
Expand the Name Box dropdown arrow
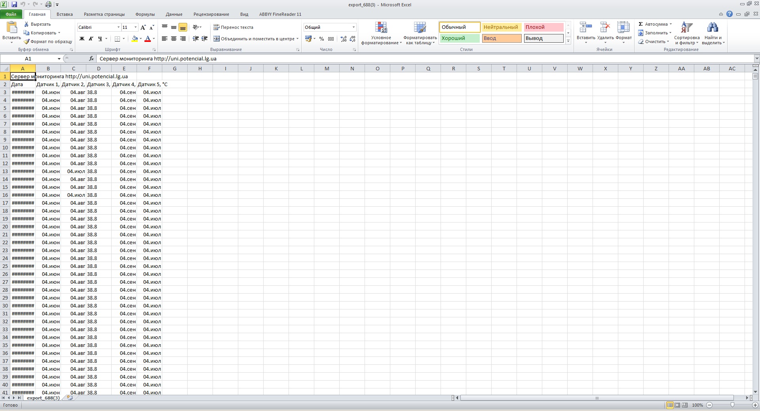(59, 58)
